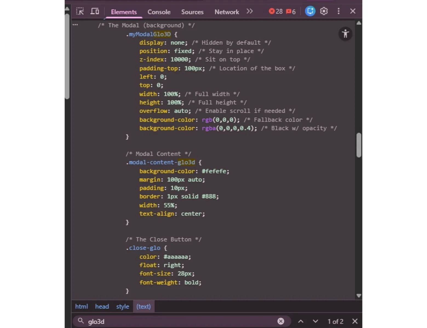
Task: Jump to next search result
Action: coord(315,321)
